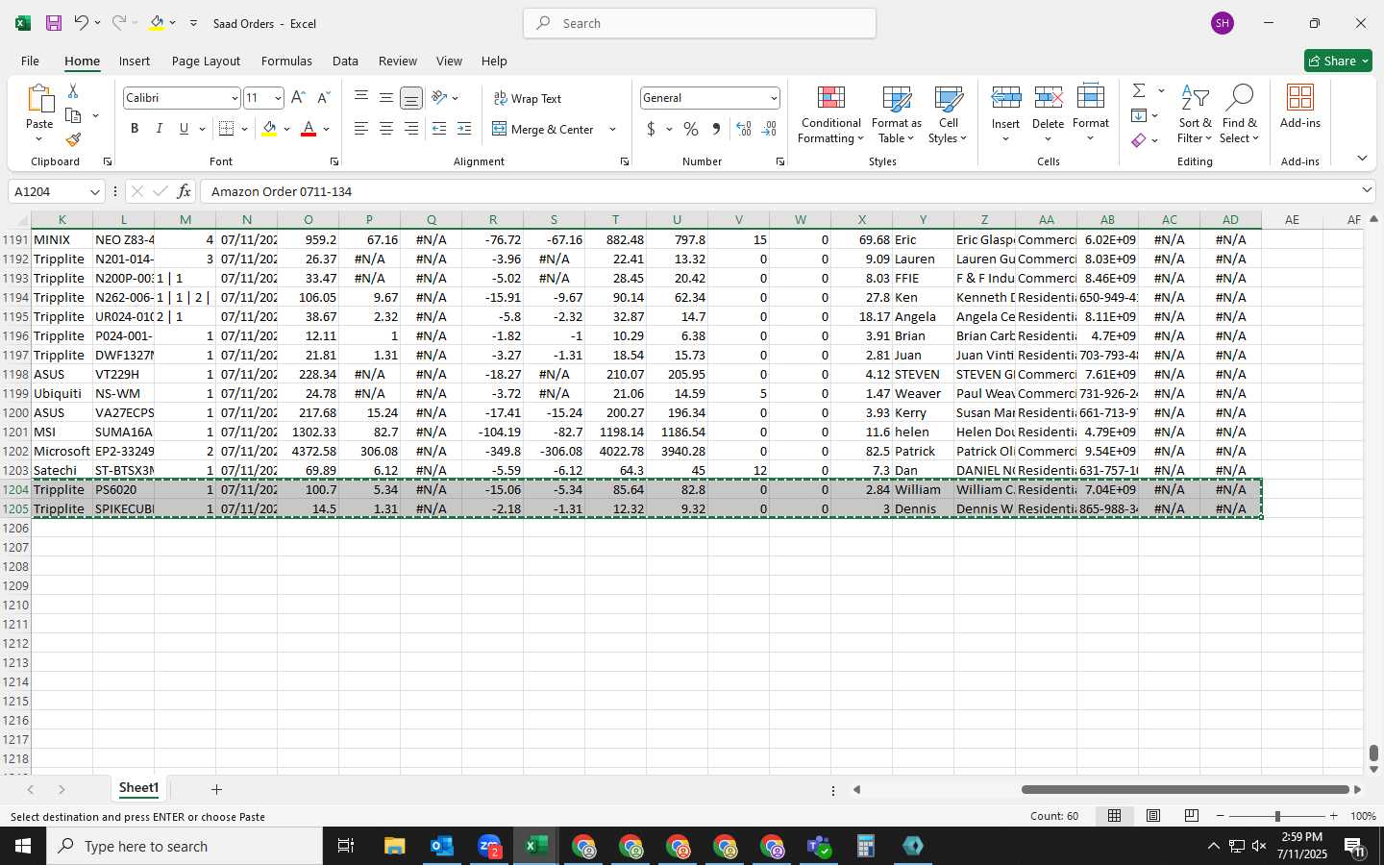1384x865 pixels.
Task: Click the Insert cells button
Action: coord(1005,114)
